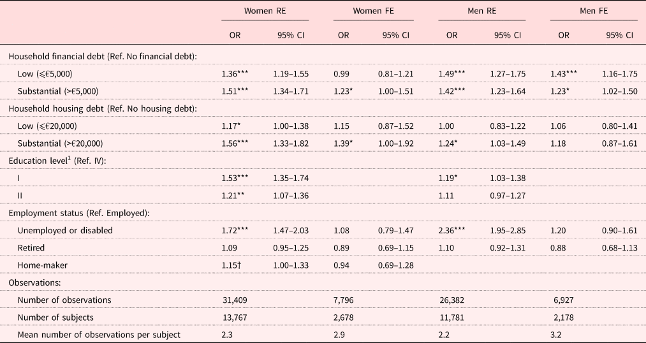Select the Retired row label

[x=31, y=247]
